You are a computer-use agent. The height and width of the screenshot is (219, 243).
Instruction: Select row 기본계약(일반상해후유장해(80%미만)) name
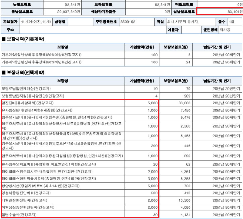click(x=41, y=62)
